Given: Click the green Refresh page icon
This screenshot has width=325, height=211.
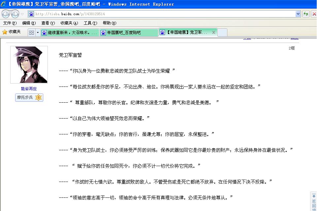Looking at the screenshot, I should coord(306,14).
